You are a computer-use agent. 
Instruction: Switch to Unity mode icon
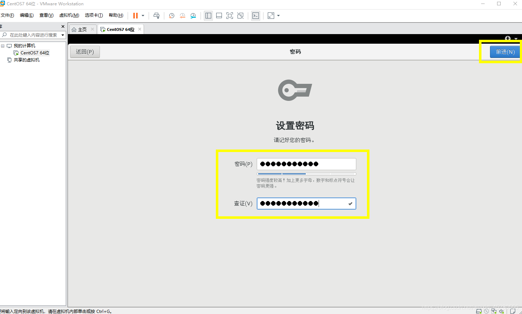[x=240, y=16]
